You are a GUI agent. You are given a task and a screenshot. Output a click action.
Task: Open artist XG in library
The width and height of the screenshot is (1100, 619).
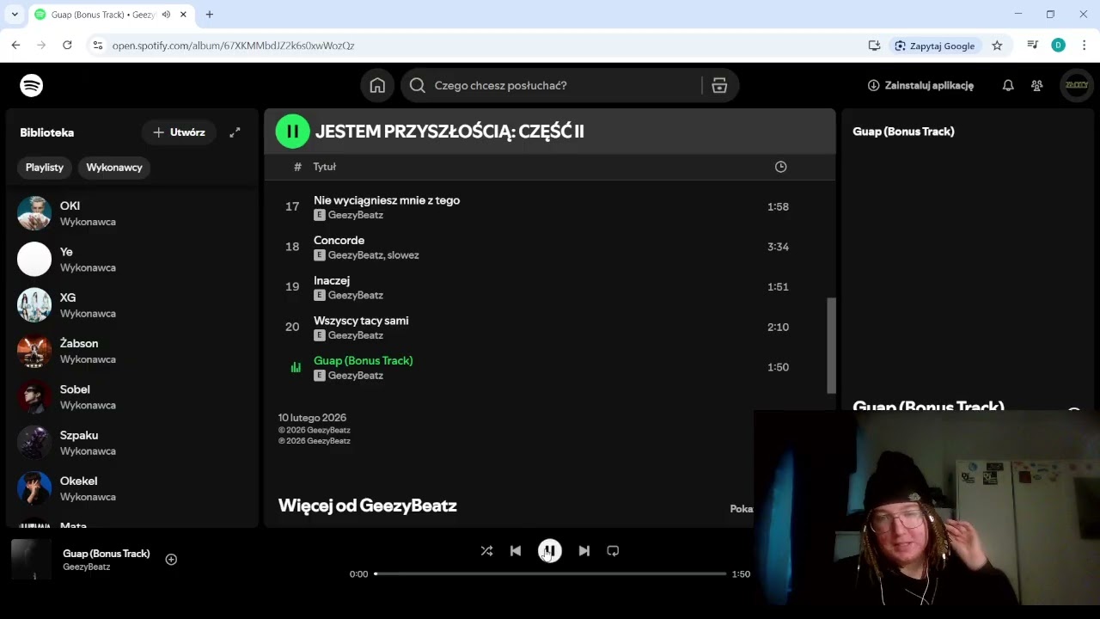pyautogui.click(x=132, y=305)
